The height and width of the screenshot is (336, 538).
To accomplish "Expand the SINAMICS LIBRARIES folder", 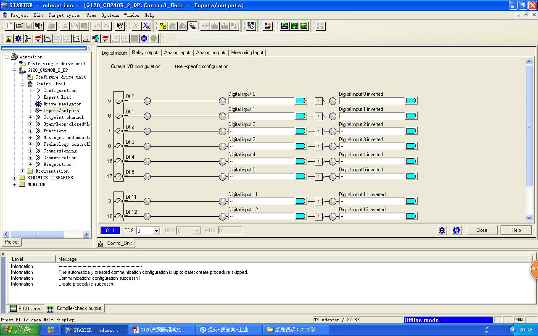I will coord(15,178).
